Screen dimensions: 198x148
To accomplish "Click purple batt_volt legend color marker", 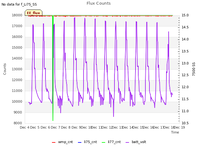I will [127, 142].
